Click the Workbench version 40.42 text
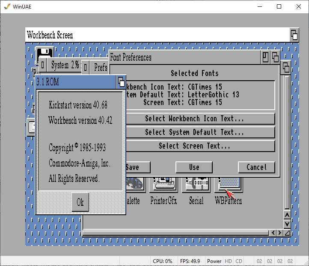This screenshot has width=309, height=266. (80, 120)
